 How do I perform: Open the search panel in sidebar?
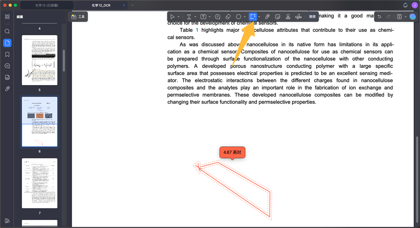click(7, 31)
